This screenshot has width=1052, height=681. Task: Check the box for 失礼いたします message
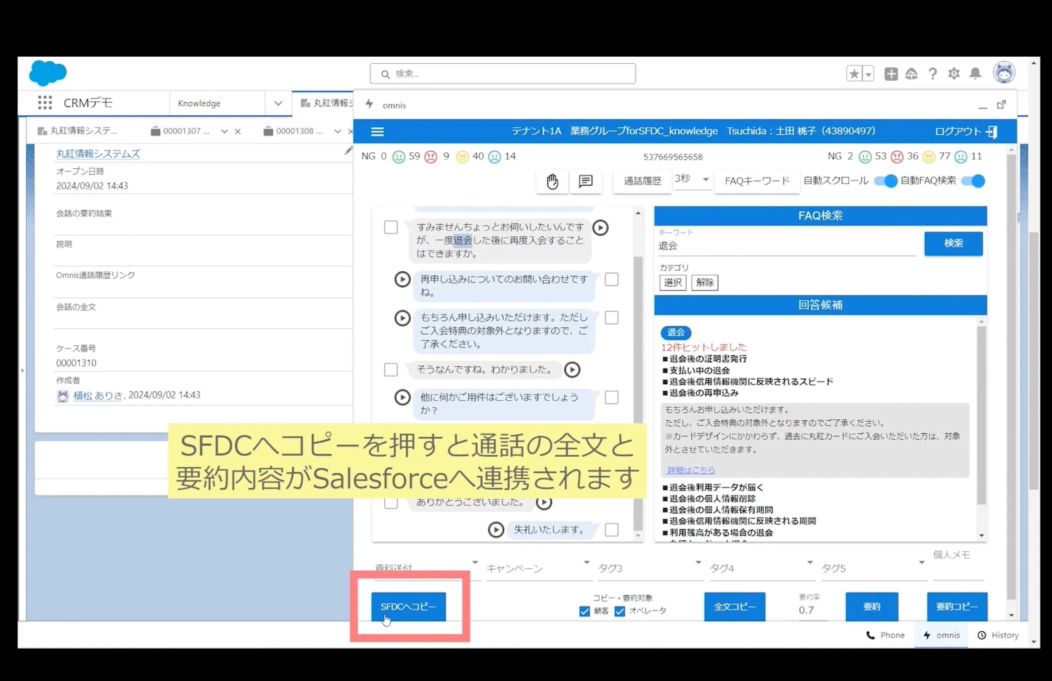611,530
